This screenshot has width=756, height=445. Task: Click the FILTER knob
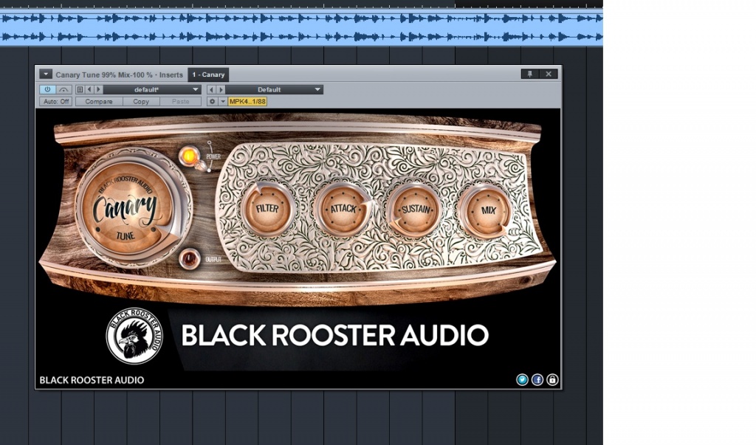[x=267, y=210]
